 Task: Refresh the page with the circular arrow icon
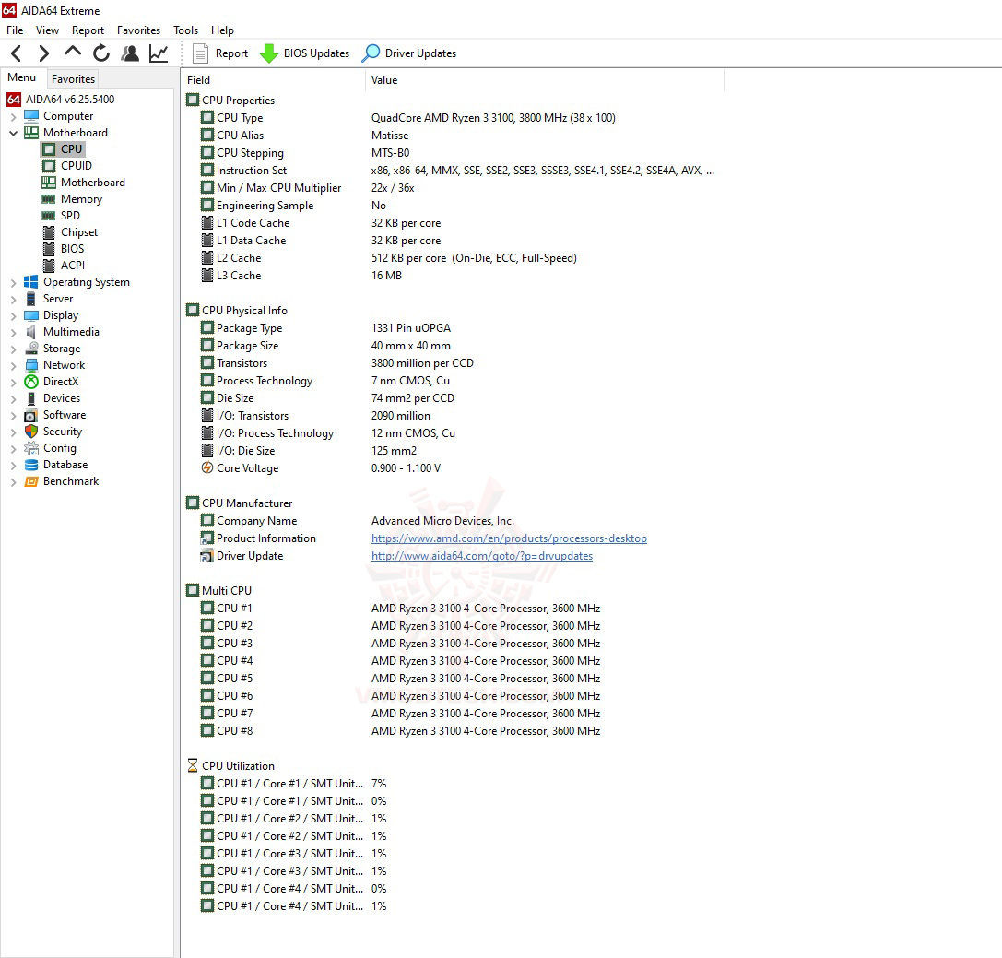click(x=101, y=53)
